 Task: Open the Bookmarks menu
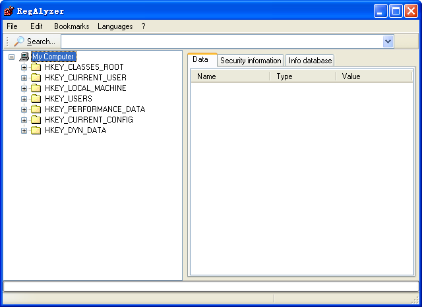71,26
